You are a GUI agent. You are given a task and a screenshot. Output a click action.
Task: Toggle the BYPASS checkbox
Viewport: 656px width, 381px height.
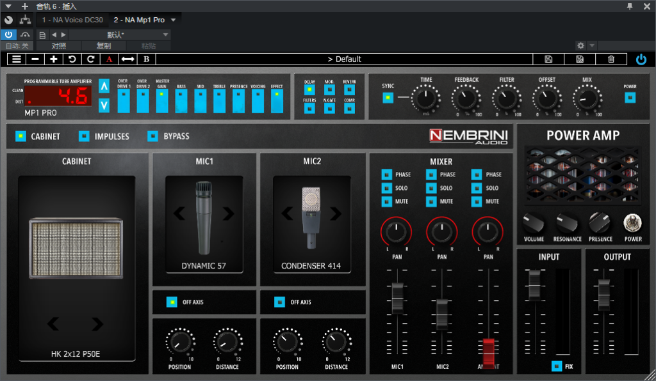(x=152, y=136)
